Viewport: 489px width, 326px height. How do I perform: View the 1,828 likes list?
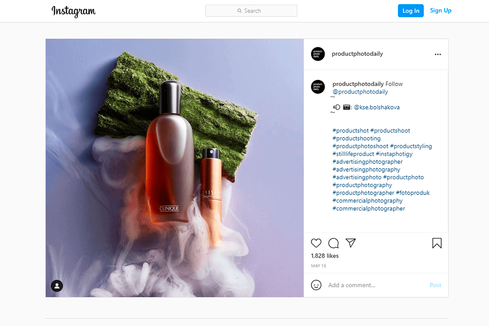click(x=324, y=256)
